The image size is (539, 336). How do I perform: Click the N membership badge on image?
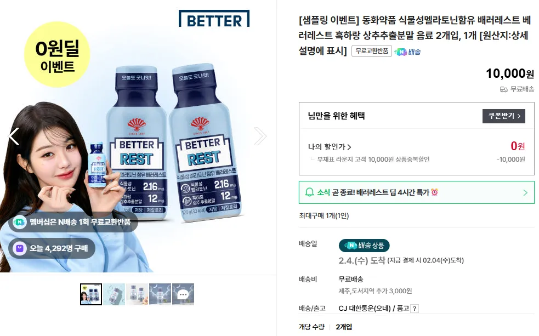pos(20,222)
